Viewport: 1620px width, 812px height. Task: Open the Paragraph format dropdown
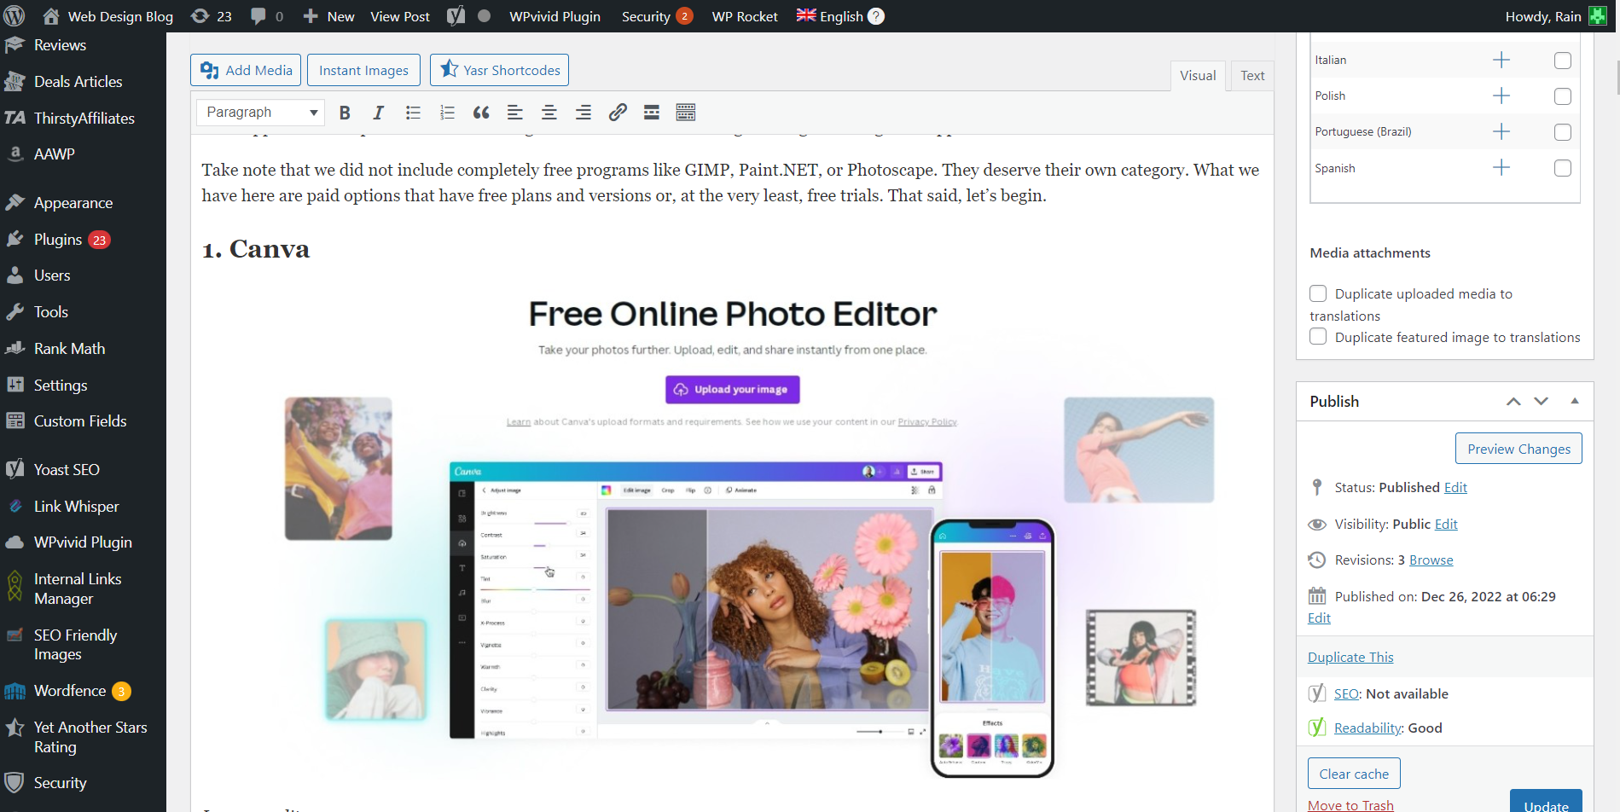click(261, 113)
